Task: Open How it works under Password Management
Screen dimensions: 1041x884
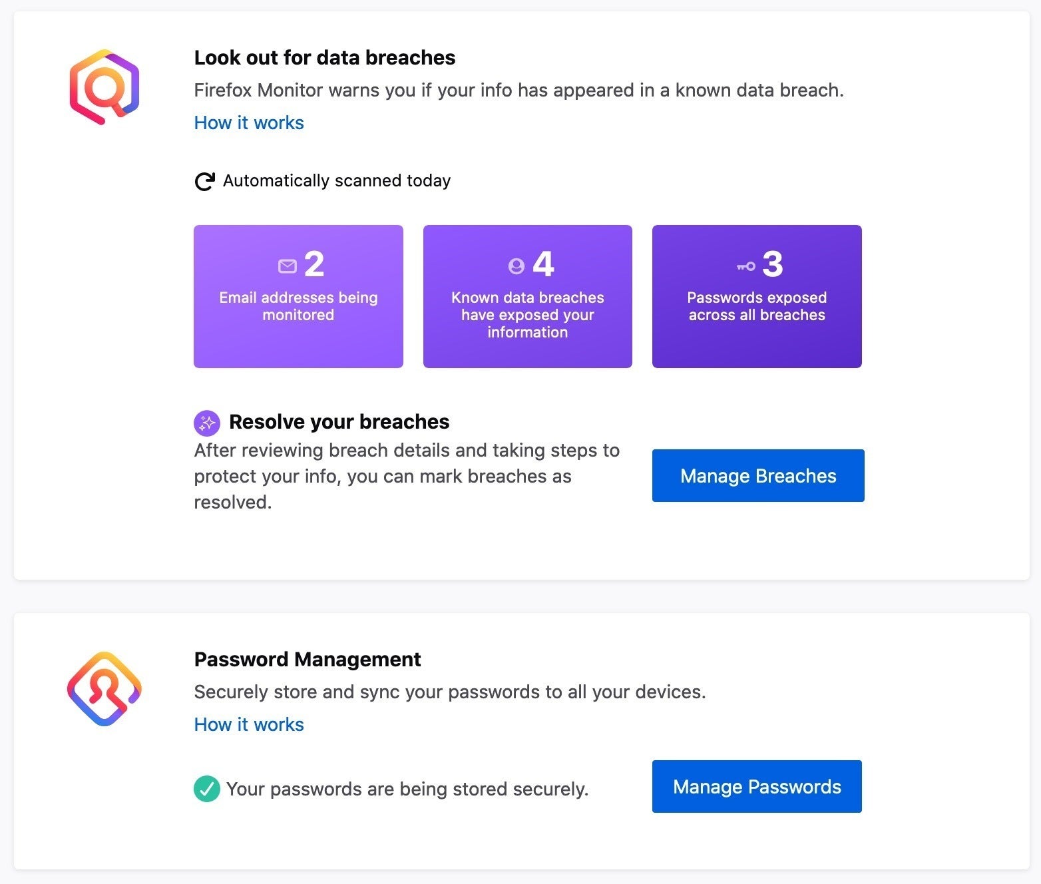Action: [x=249, y=724]
